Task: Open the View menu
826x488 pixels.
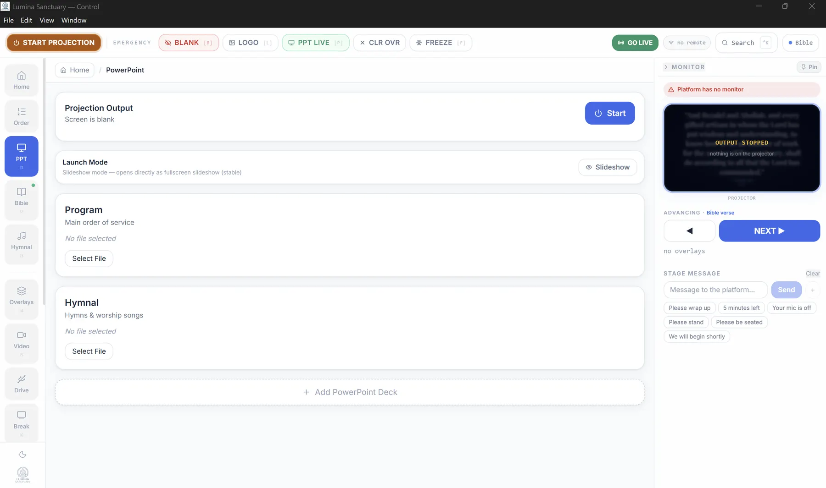Action: tap(47, 20)
